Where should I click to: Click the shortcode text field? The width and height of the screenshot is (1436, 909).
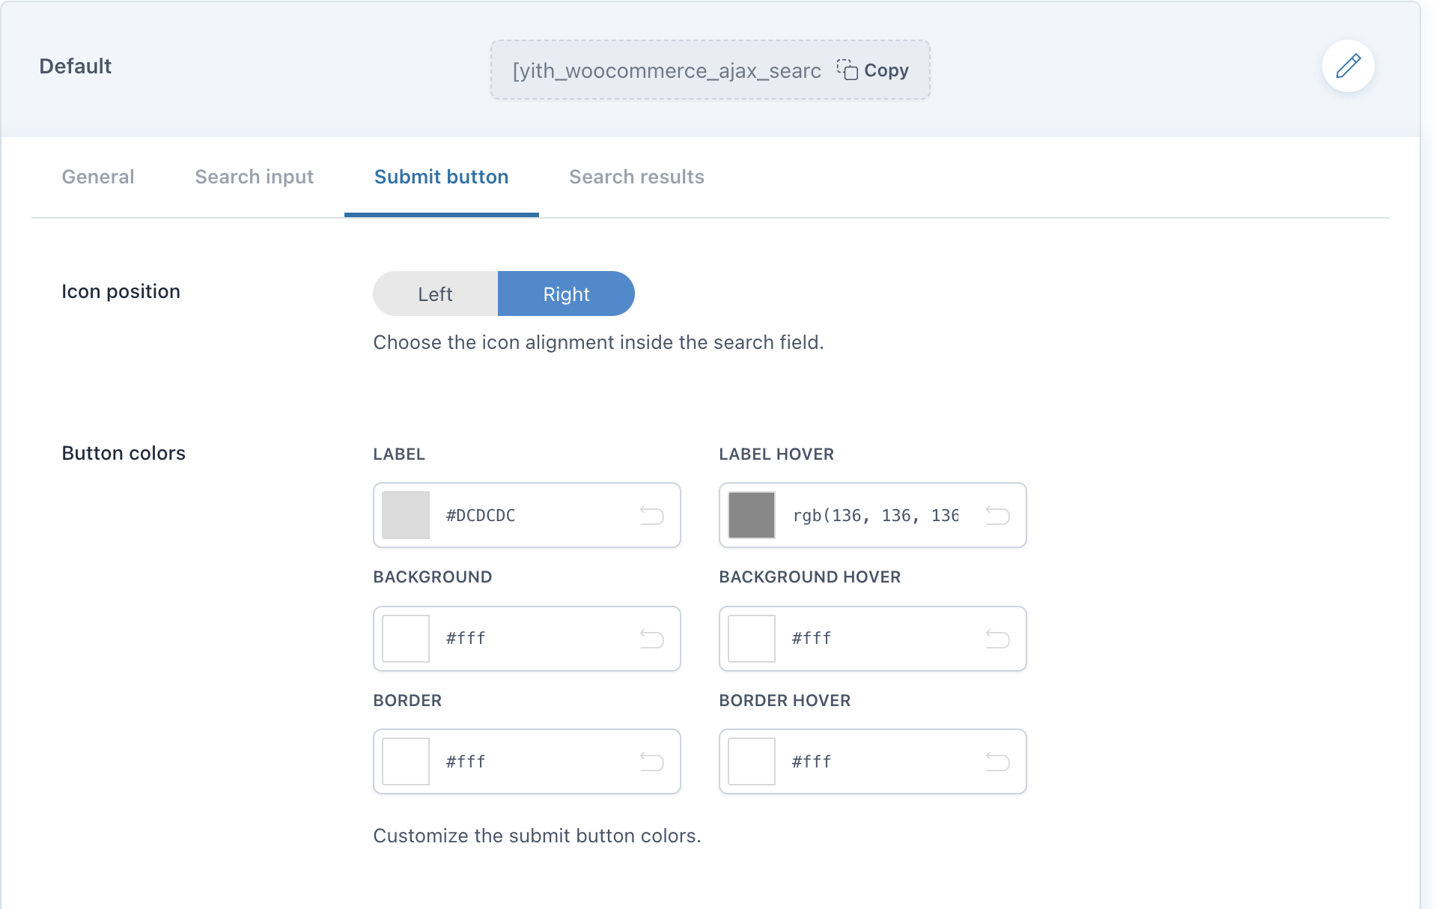(666, 70)
